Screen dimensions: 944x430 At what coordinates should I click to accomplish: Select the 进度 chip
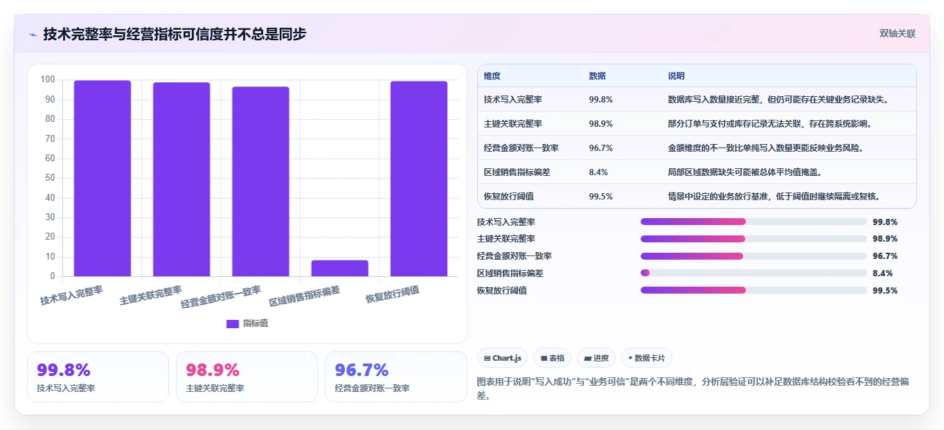pyautogui.click(x=596, y=358)
